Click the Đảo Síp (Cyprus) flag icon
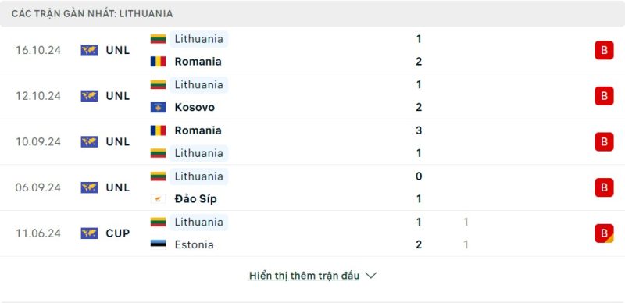This screenshot has height=303, width=625. pos(158,199)
